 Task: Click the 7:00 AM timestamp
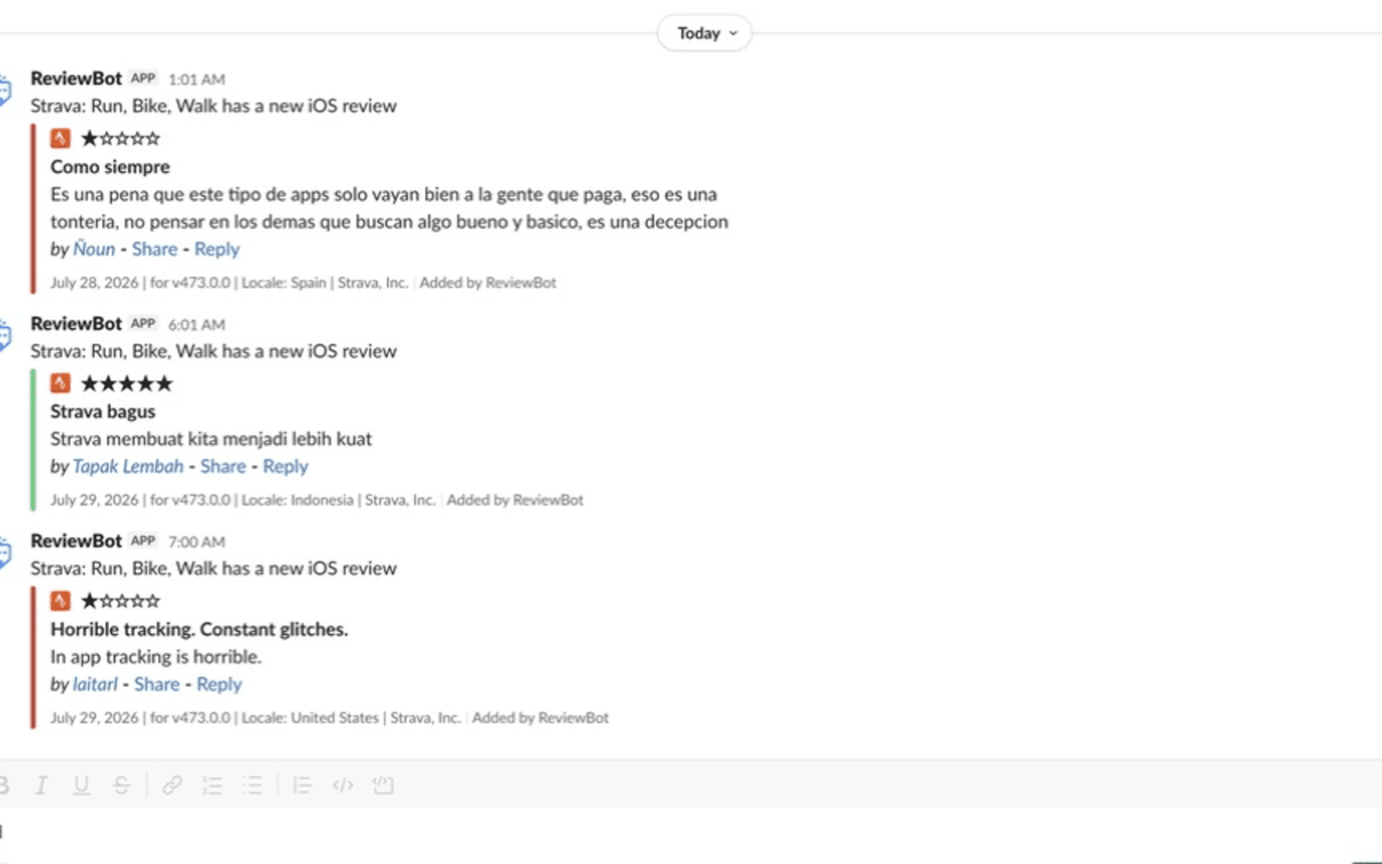[x=196, y=542]
